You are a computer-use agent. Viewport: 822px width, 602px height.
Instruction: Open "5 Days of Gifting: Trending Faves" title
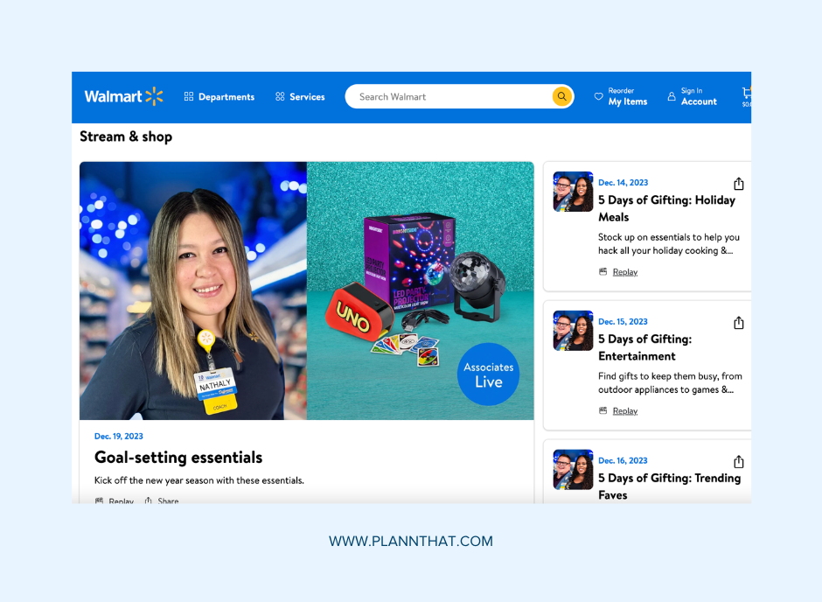point(670,486)
